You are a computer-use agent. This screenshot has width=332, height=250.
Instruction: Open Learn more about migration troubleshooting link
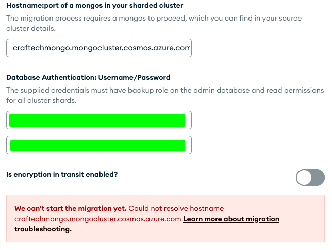point(231,219)
